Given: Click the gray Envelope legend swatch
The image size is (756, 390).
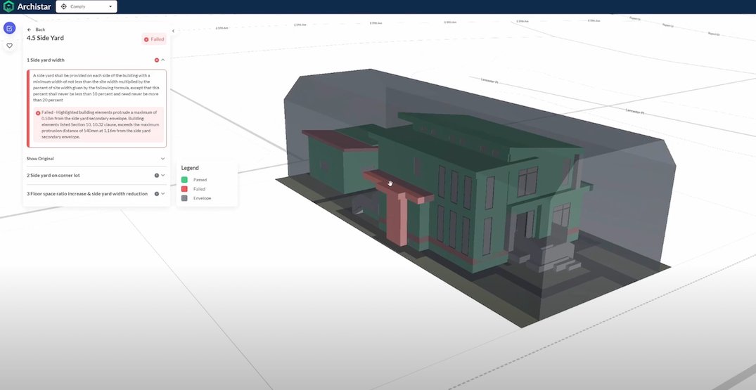Looking at the screenshot, I should point(184,198).
